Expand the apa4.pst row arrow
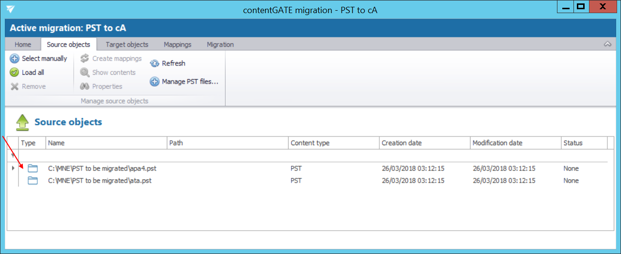This screenshot has width=621, height=254. click(13, 168)
